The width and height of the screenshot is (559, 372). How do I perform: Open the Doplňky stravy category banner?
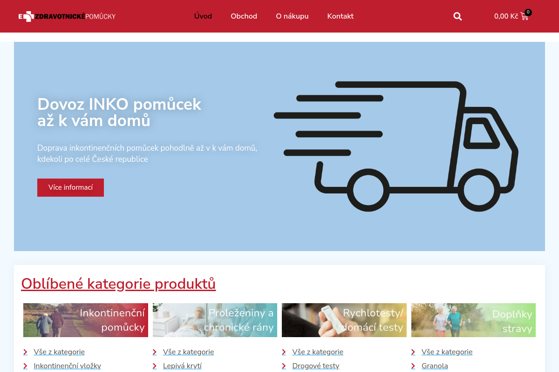[x=473, y=320]
